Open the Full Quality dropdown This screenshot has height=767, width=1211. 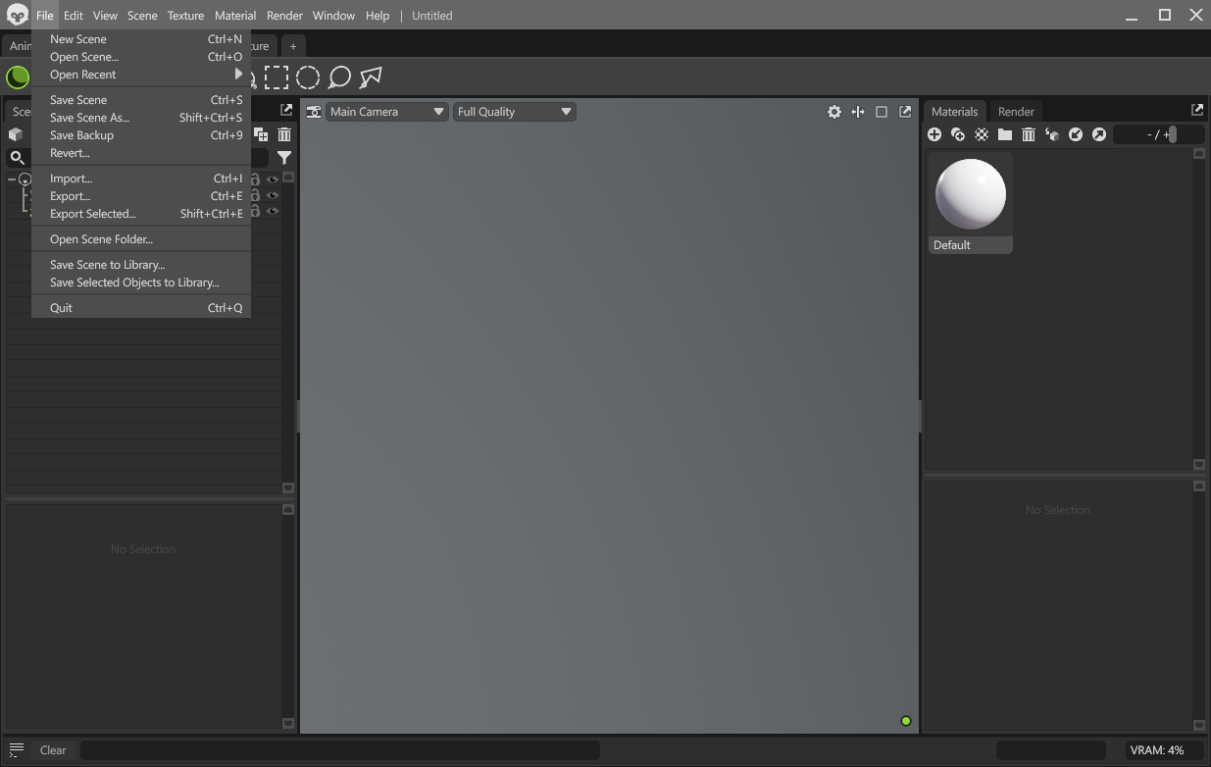click(514, 111)
